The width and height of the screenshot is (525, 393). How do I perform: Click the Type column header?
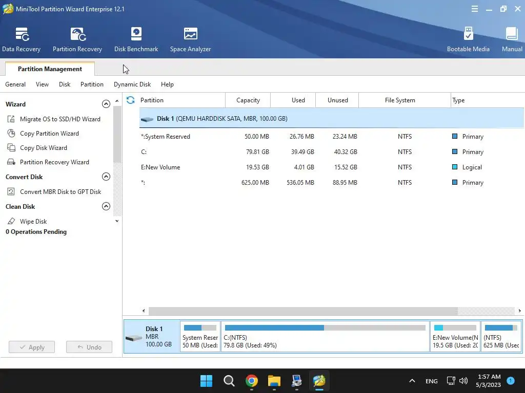(x=488, y=100)
